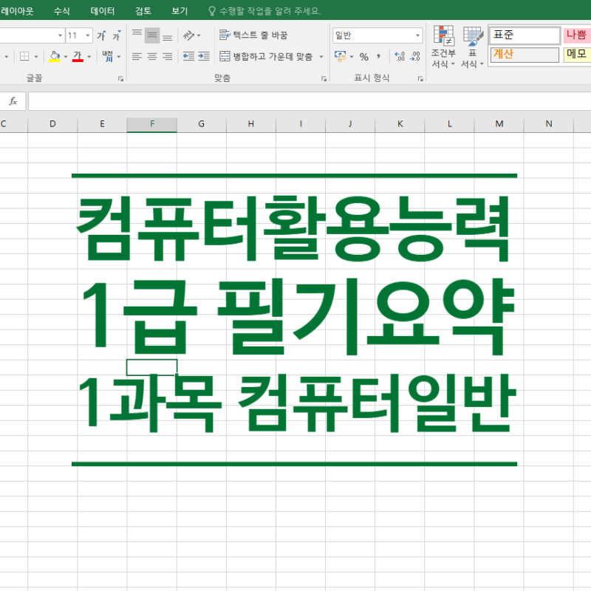Click into the formula bar

point(310,101)
